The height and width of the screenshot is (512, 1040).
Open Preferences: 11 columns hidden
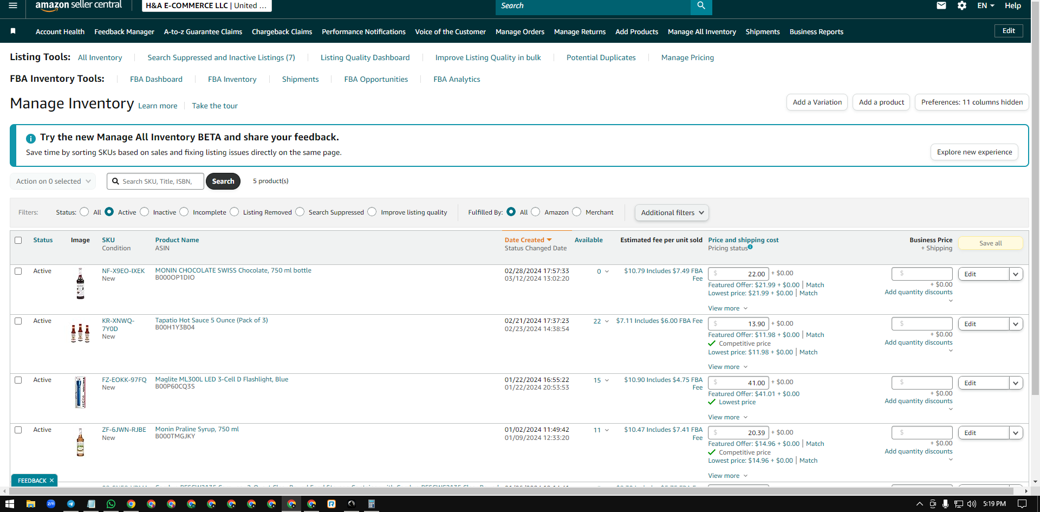click(972, 102)
